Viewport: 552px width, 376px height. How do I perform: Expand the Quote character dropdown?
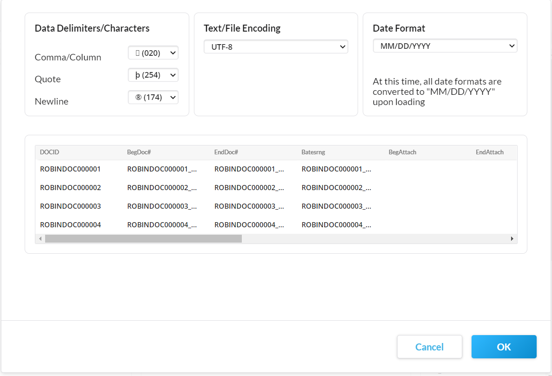(x=153, y=75)
